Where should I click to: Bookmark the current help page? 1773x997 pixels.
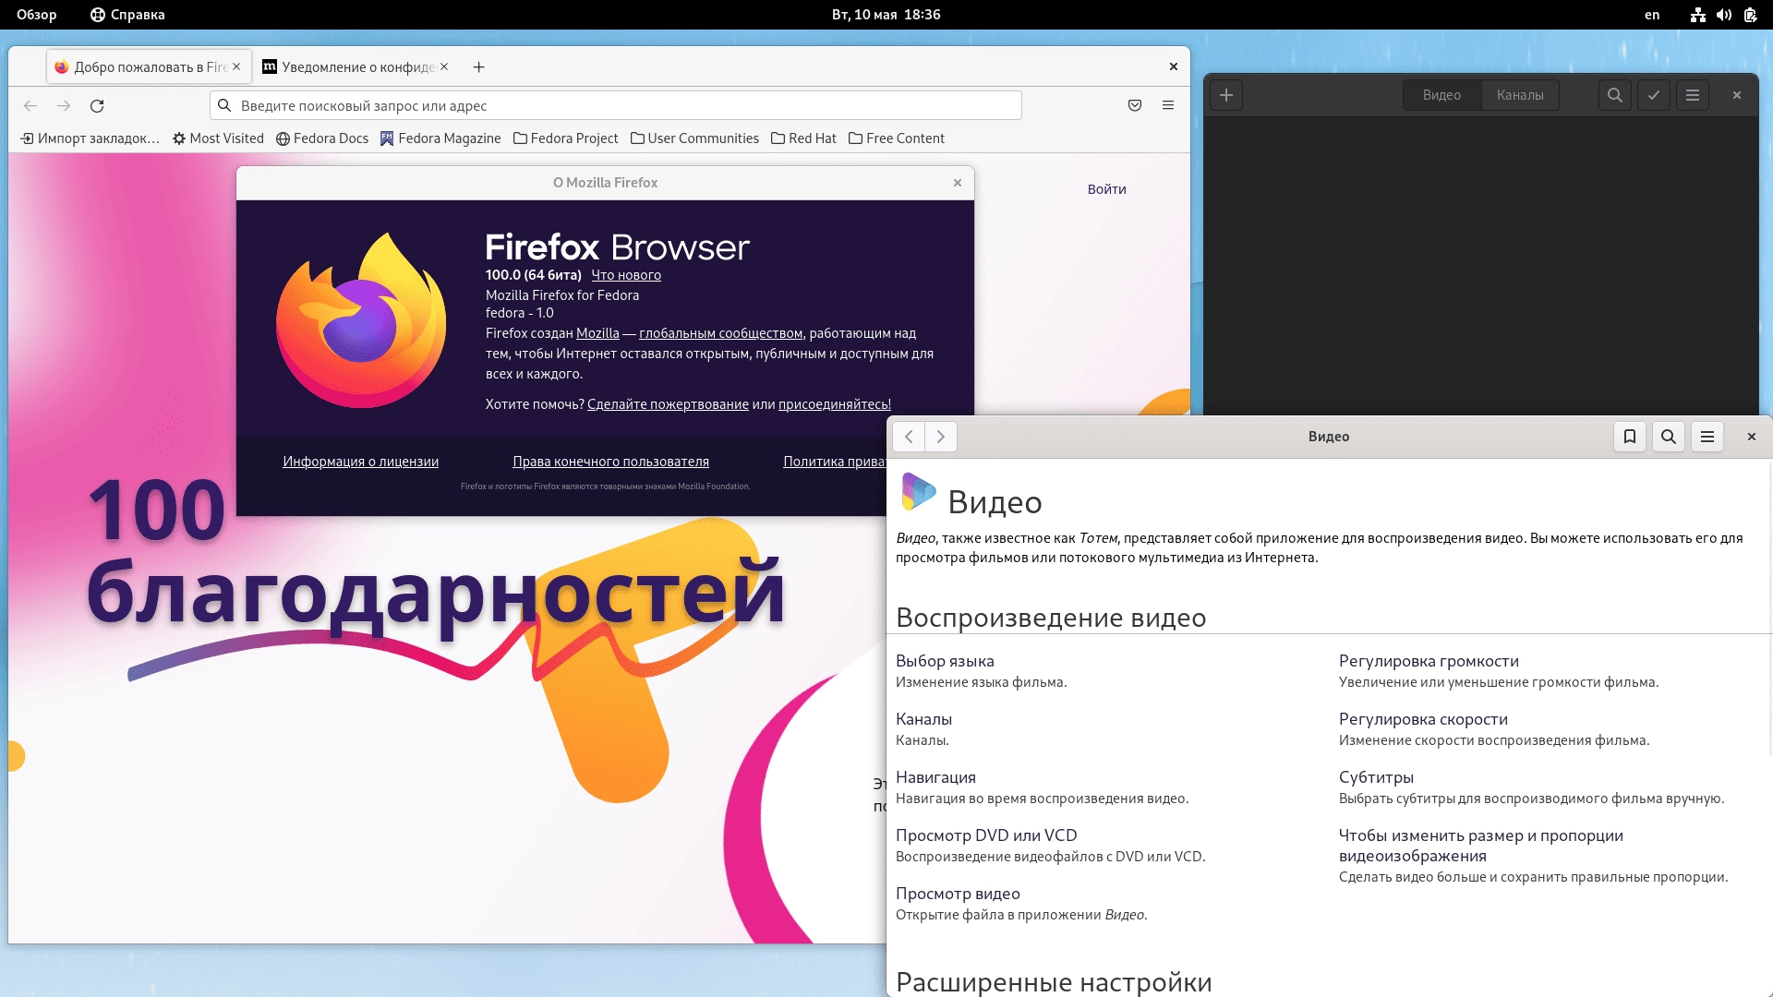tap(1630, 437)
